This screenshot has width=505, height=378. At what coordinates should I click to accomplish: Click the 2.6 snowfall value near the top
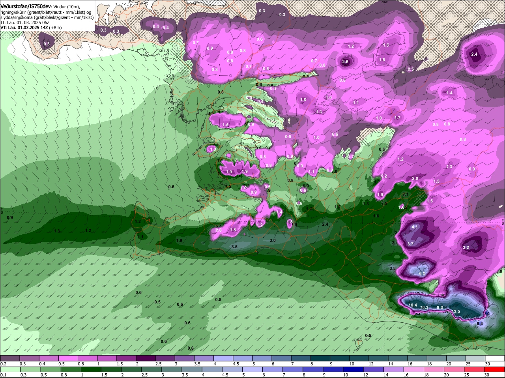[x=345, y=62]
